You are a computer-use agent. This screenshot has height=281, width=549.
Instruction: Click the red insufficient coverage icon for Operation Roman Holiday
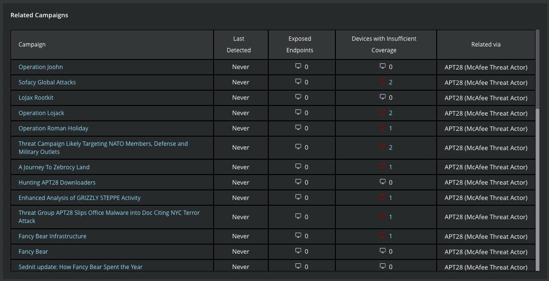coord(382,128)
